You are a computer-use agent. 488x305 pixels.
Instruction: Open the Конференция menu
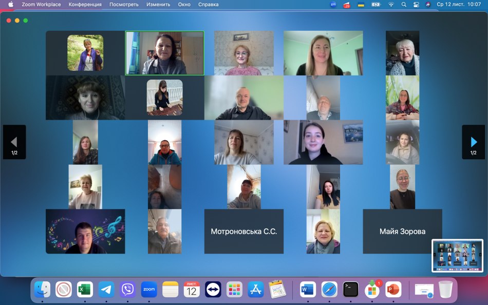(86, 4)
